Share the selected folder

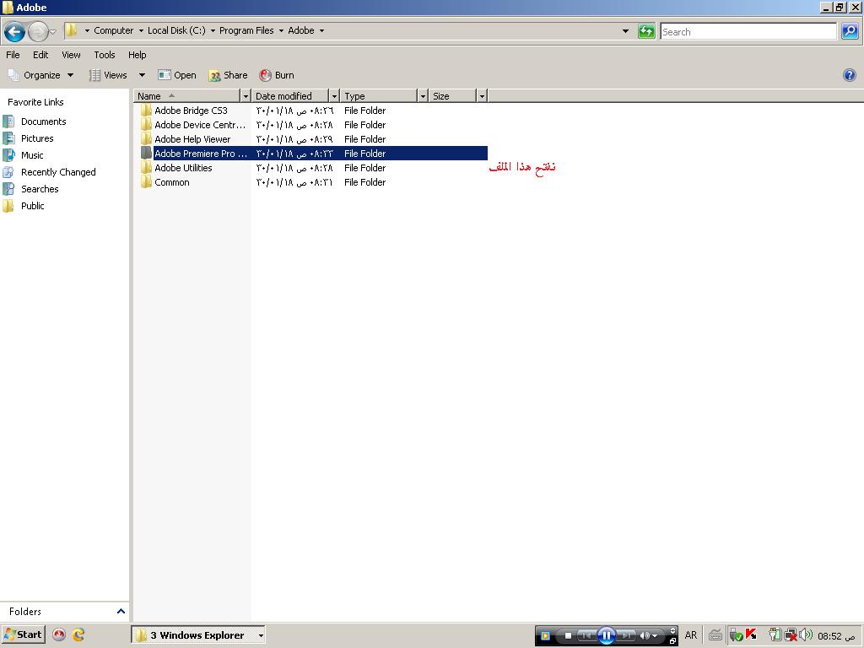[228, 75]
